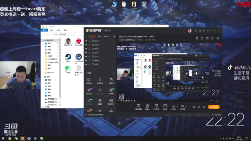Hide the 文本 3 source with its eye icon
This screenshot has height=141, width=251.
tap(86, 41)
